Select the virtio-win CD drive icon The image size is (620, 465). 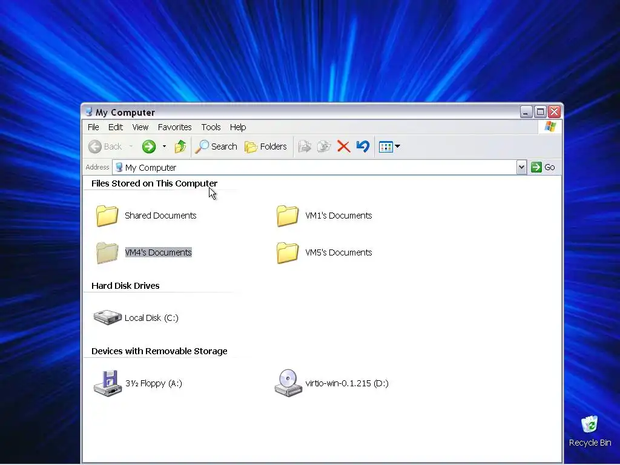pos(288,383)
